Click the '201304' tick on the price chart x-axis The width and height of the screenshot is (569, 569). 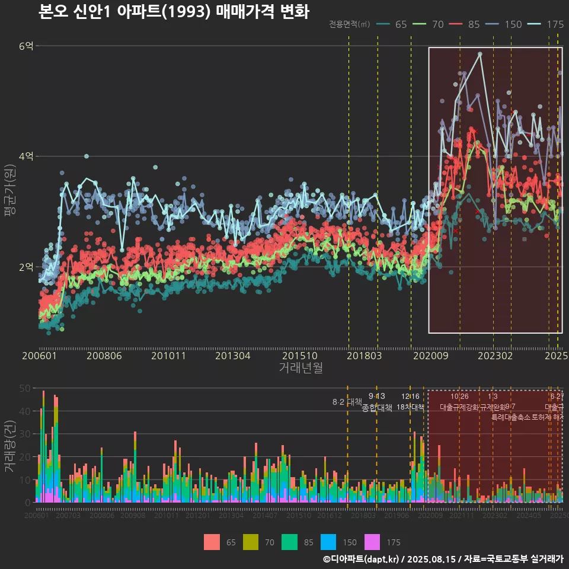coord(232,356)
